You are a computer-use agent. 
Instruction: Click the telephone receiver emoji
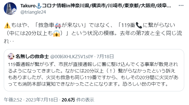[139, 25]
